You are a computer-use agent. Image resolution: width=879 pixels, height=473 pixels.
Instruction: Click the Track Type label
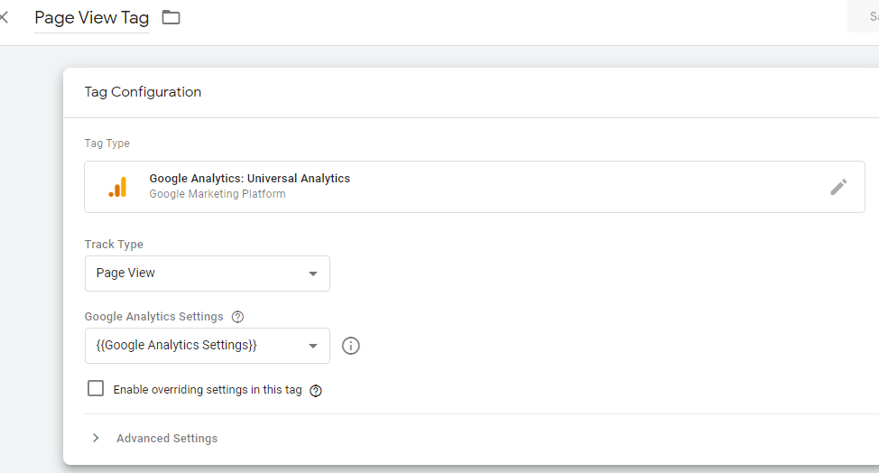114,245
